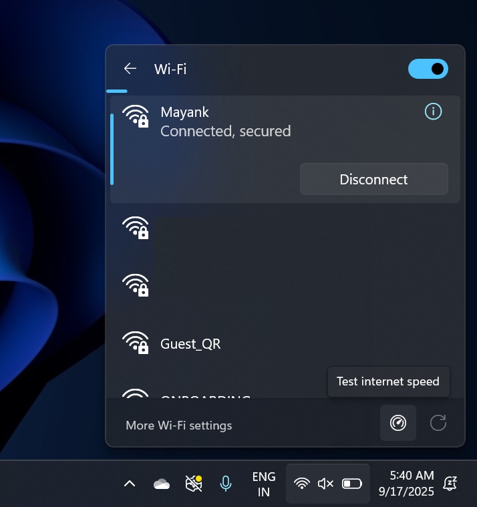This screenshot has height=507, width=477.
Task: Click the Test internet speed gauge icon
Action: 398,423
